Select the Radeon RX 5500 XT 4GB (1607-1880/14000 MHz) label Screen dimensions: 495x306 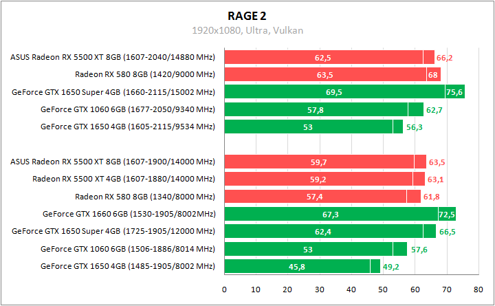pos(124,179)
